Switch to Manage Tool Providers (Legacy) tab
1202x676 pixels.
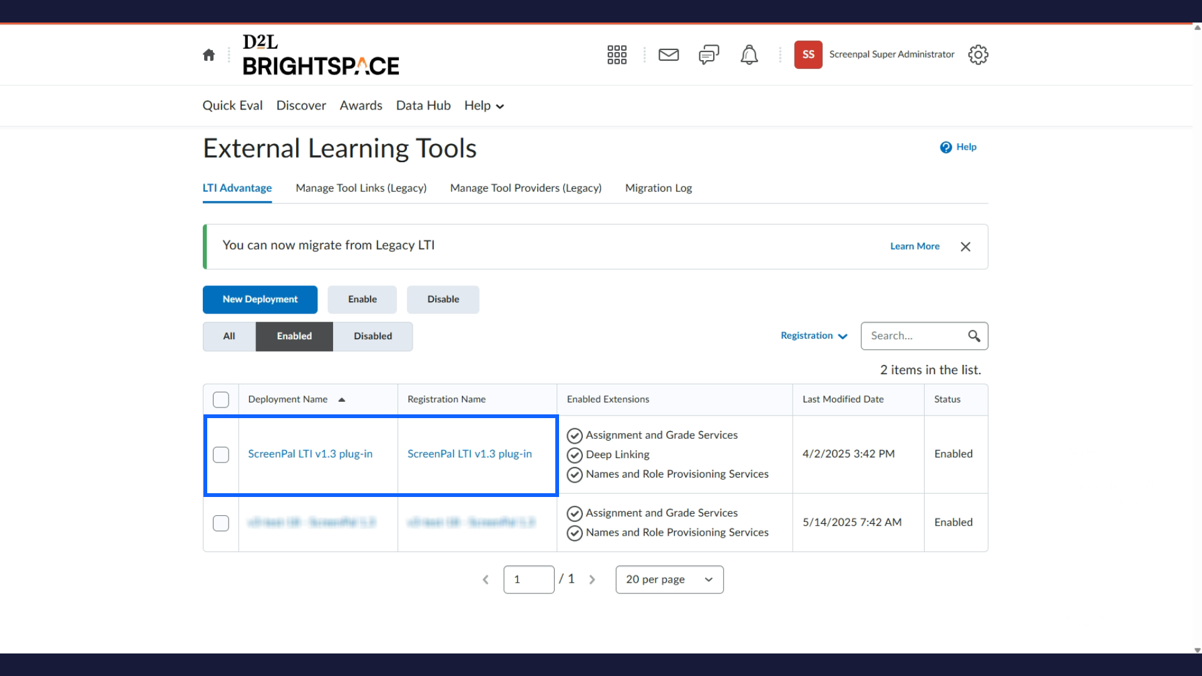526,188
